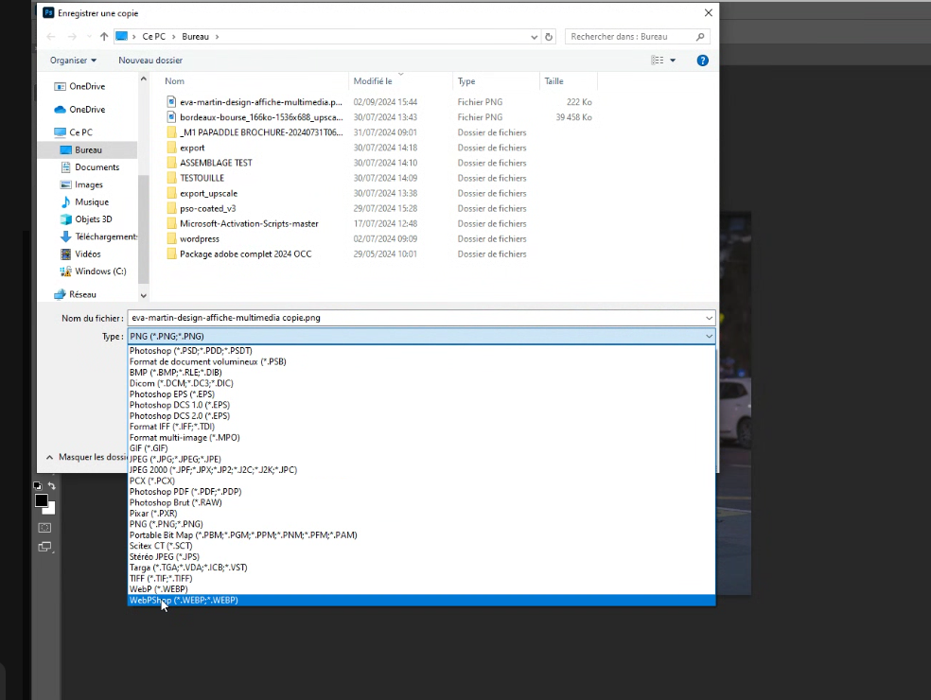Click the blue help question mark icon
The height and width of the screenshot is (700, 931).
click(702, 61)
